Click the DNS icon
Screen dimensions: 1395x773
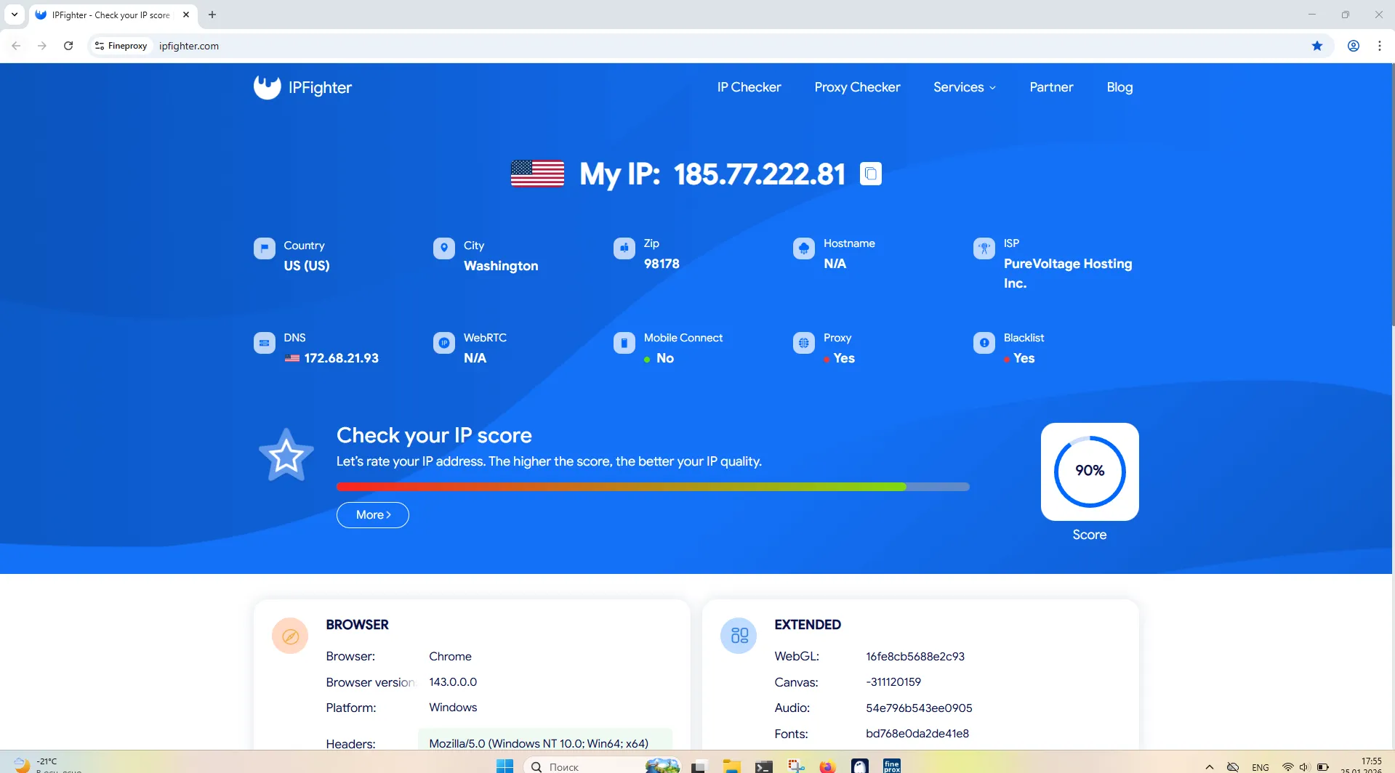(265, 343)
